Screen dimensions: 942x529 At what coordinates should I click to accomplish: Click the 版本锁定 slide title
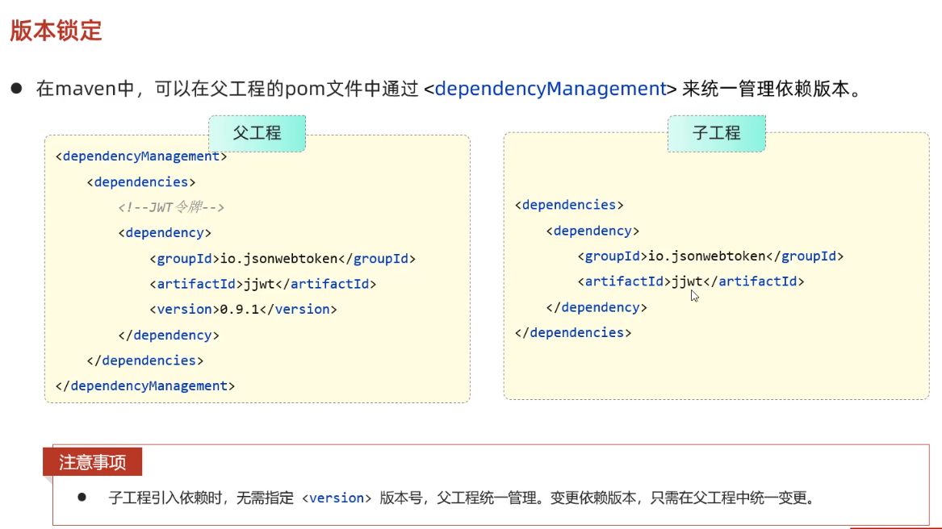tap(56, 31)
